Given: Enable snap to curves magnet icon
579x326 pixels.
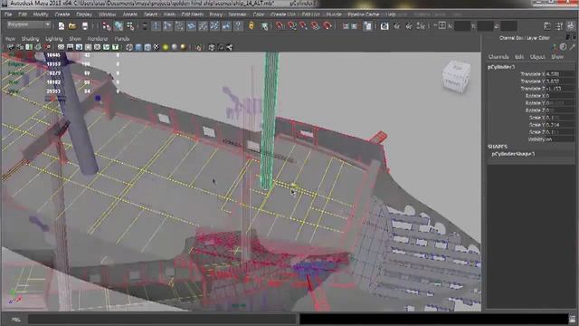Looking at the screenshot, I should [291, 26].
